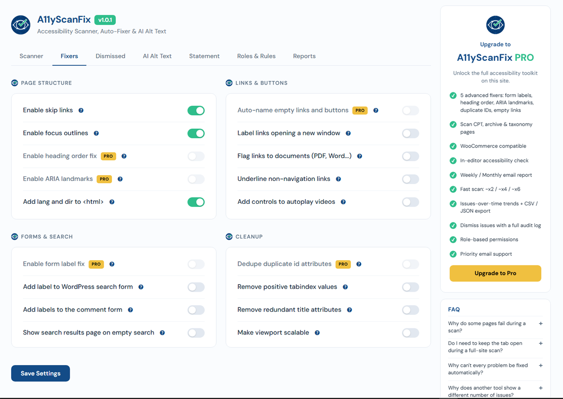The height and width of the screenshot is (399, 563).
Task: Go to the AI Alt Text tab
Action: tap(157, 56)
